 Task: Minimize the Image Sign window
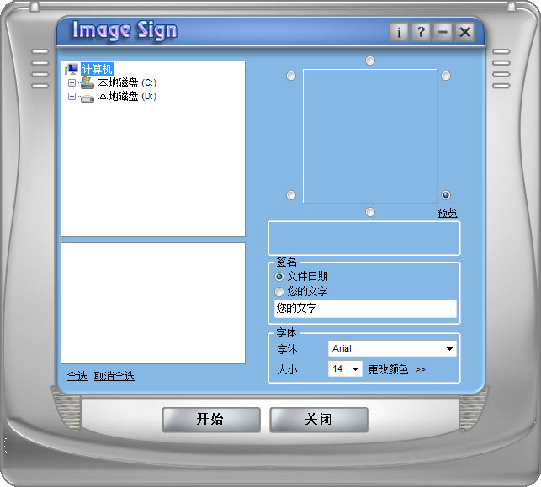[x=443, y=33]
